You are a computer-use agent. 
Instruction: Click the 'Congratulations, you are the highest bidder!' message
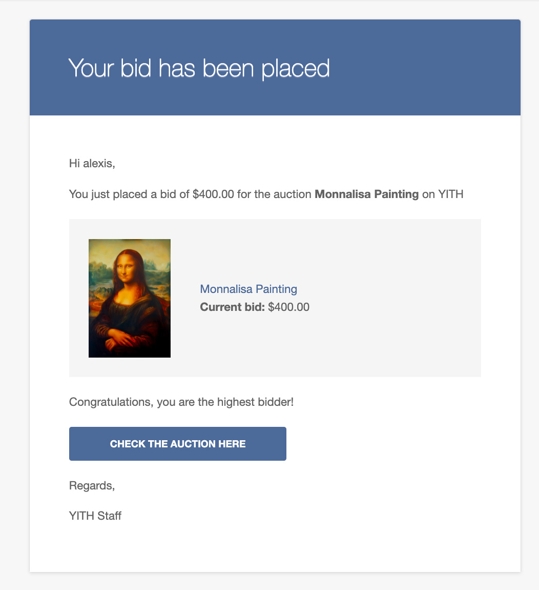pos(181,402)
